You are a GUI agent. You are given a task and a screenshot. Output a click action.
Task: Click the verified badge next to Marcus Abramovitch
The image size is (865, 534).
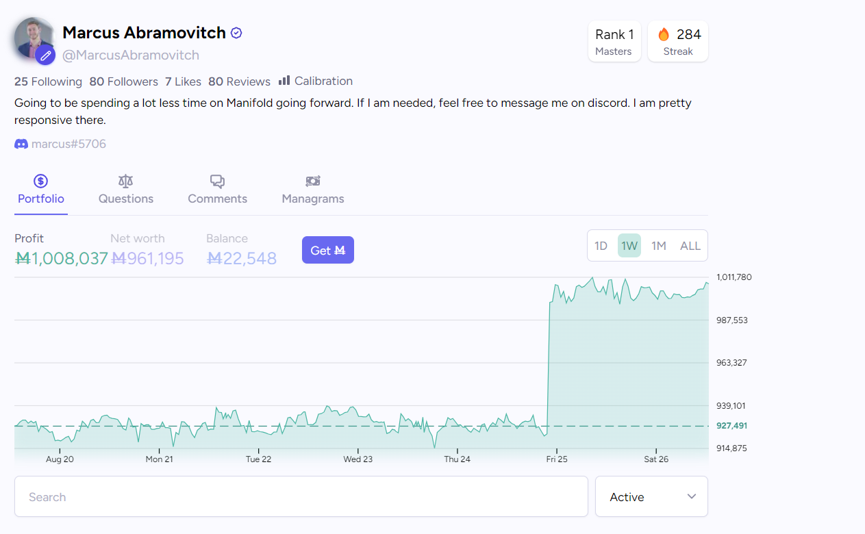pyautogui.click(x=236, y=33)
